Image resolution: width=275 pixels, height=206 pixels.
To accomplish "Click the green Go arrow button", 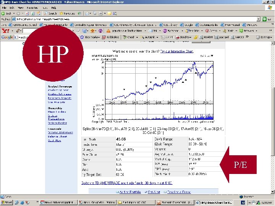I will (264, 19).
